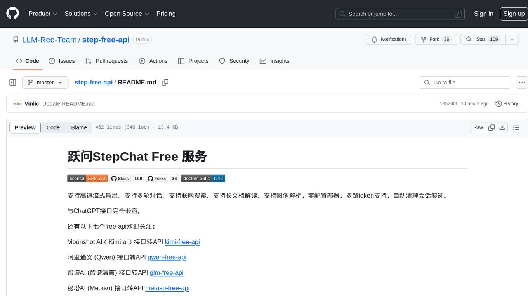Viewport: 528px width, 296px height.
Task: Open the star lists dropdown arrow
Action: pyautogui.click(x=512, y=40)
